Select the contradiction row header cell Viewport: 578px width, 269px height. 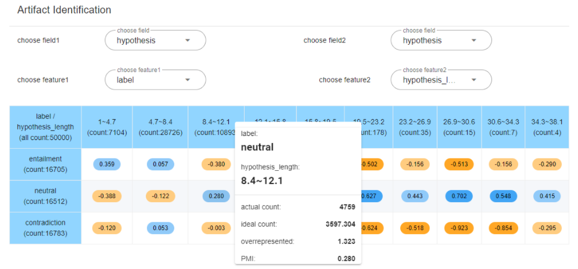(x=45, y=228)
